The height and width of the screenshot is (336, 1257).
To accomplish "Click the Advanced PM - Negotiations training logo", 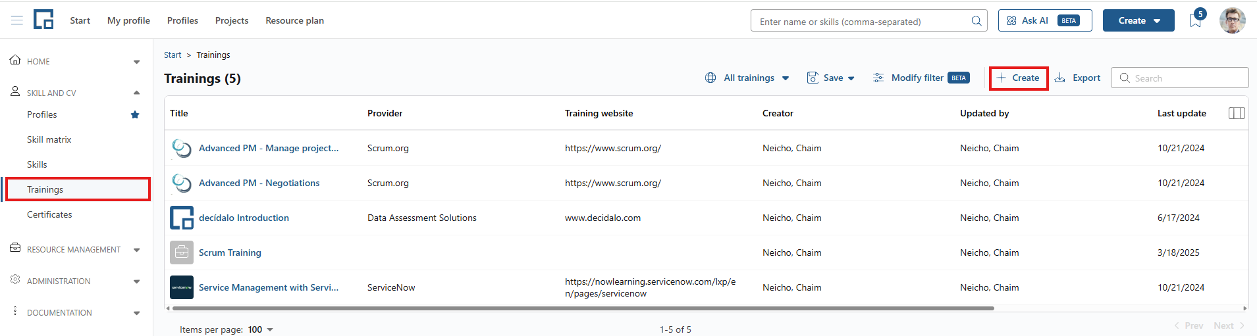I will click(x=182, y=183).
